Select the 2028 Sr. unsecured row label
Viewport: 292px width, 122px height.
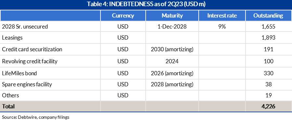click(x=25, y=27)
